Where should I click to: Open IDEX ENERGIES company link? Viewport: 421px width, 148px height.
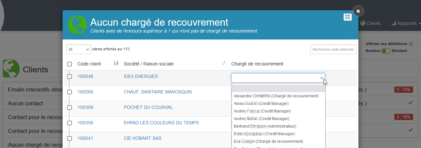pos(141,76)
